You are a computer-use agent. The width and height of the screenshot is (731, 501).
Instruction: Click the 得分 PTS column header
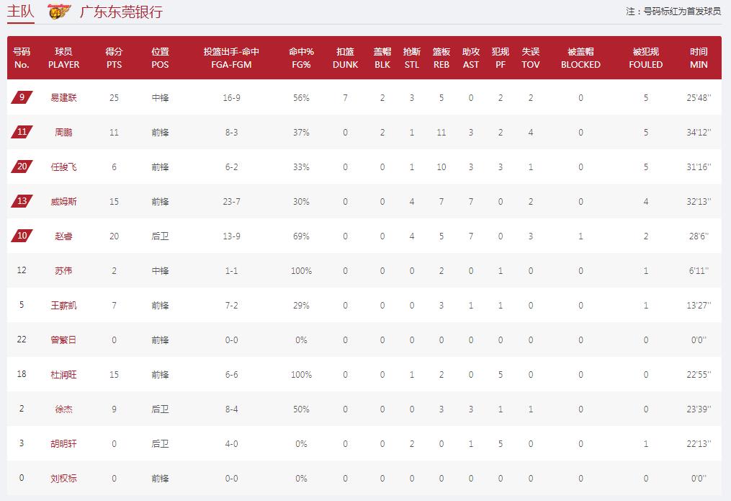(x=115, y=58)
